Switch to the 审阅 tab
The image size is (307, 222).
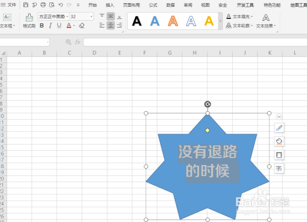pos(188,5)
